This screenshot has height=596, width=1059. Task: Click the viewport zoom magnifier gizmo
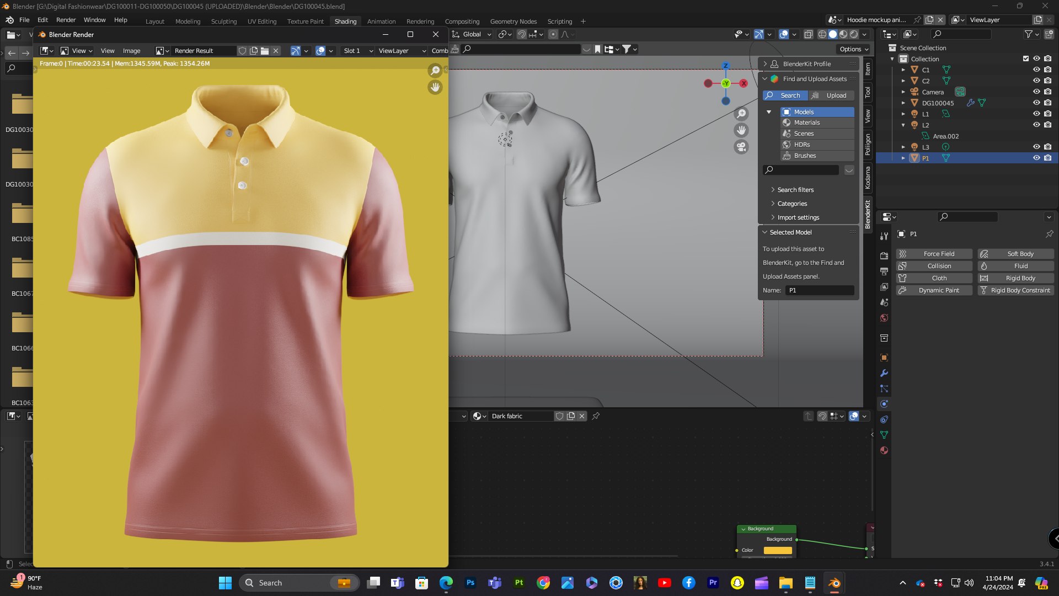tap(741, 114)
